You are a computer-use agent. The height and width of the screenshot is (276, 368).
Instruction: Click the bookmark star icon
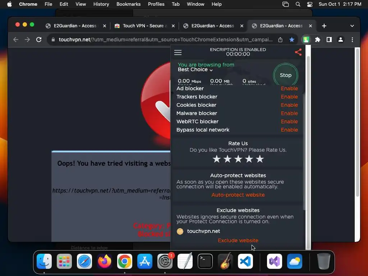pyautogui.click(x=292, y=40)
